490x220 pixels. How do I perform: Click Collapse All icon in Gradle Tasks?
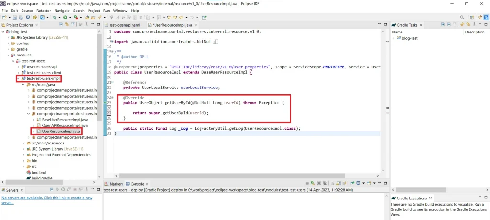pos(449,24)
